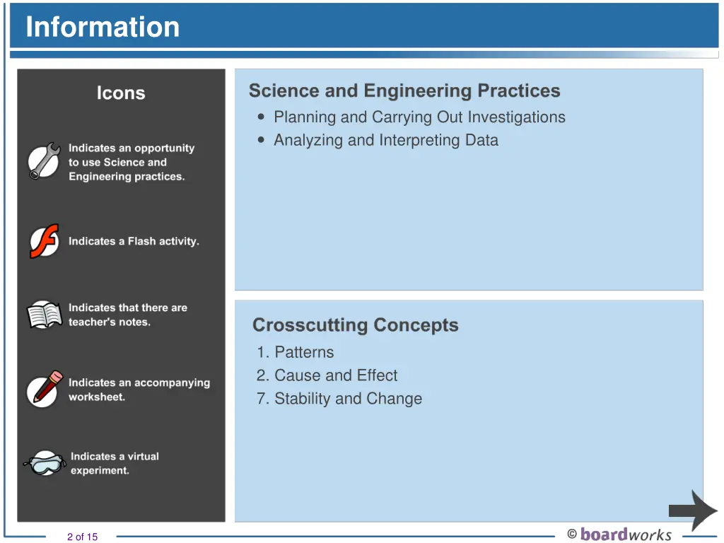This screenshot has width=724, height=543.
Task: Click the wrench Science and Engineering icon
Action: [x=44, y=161]
